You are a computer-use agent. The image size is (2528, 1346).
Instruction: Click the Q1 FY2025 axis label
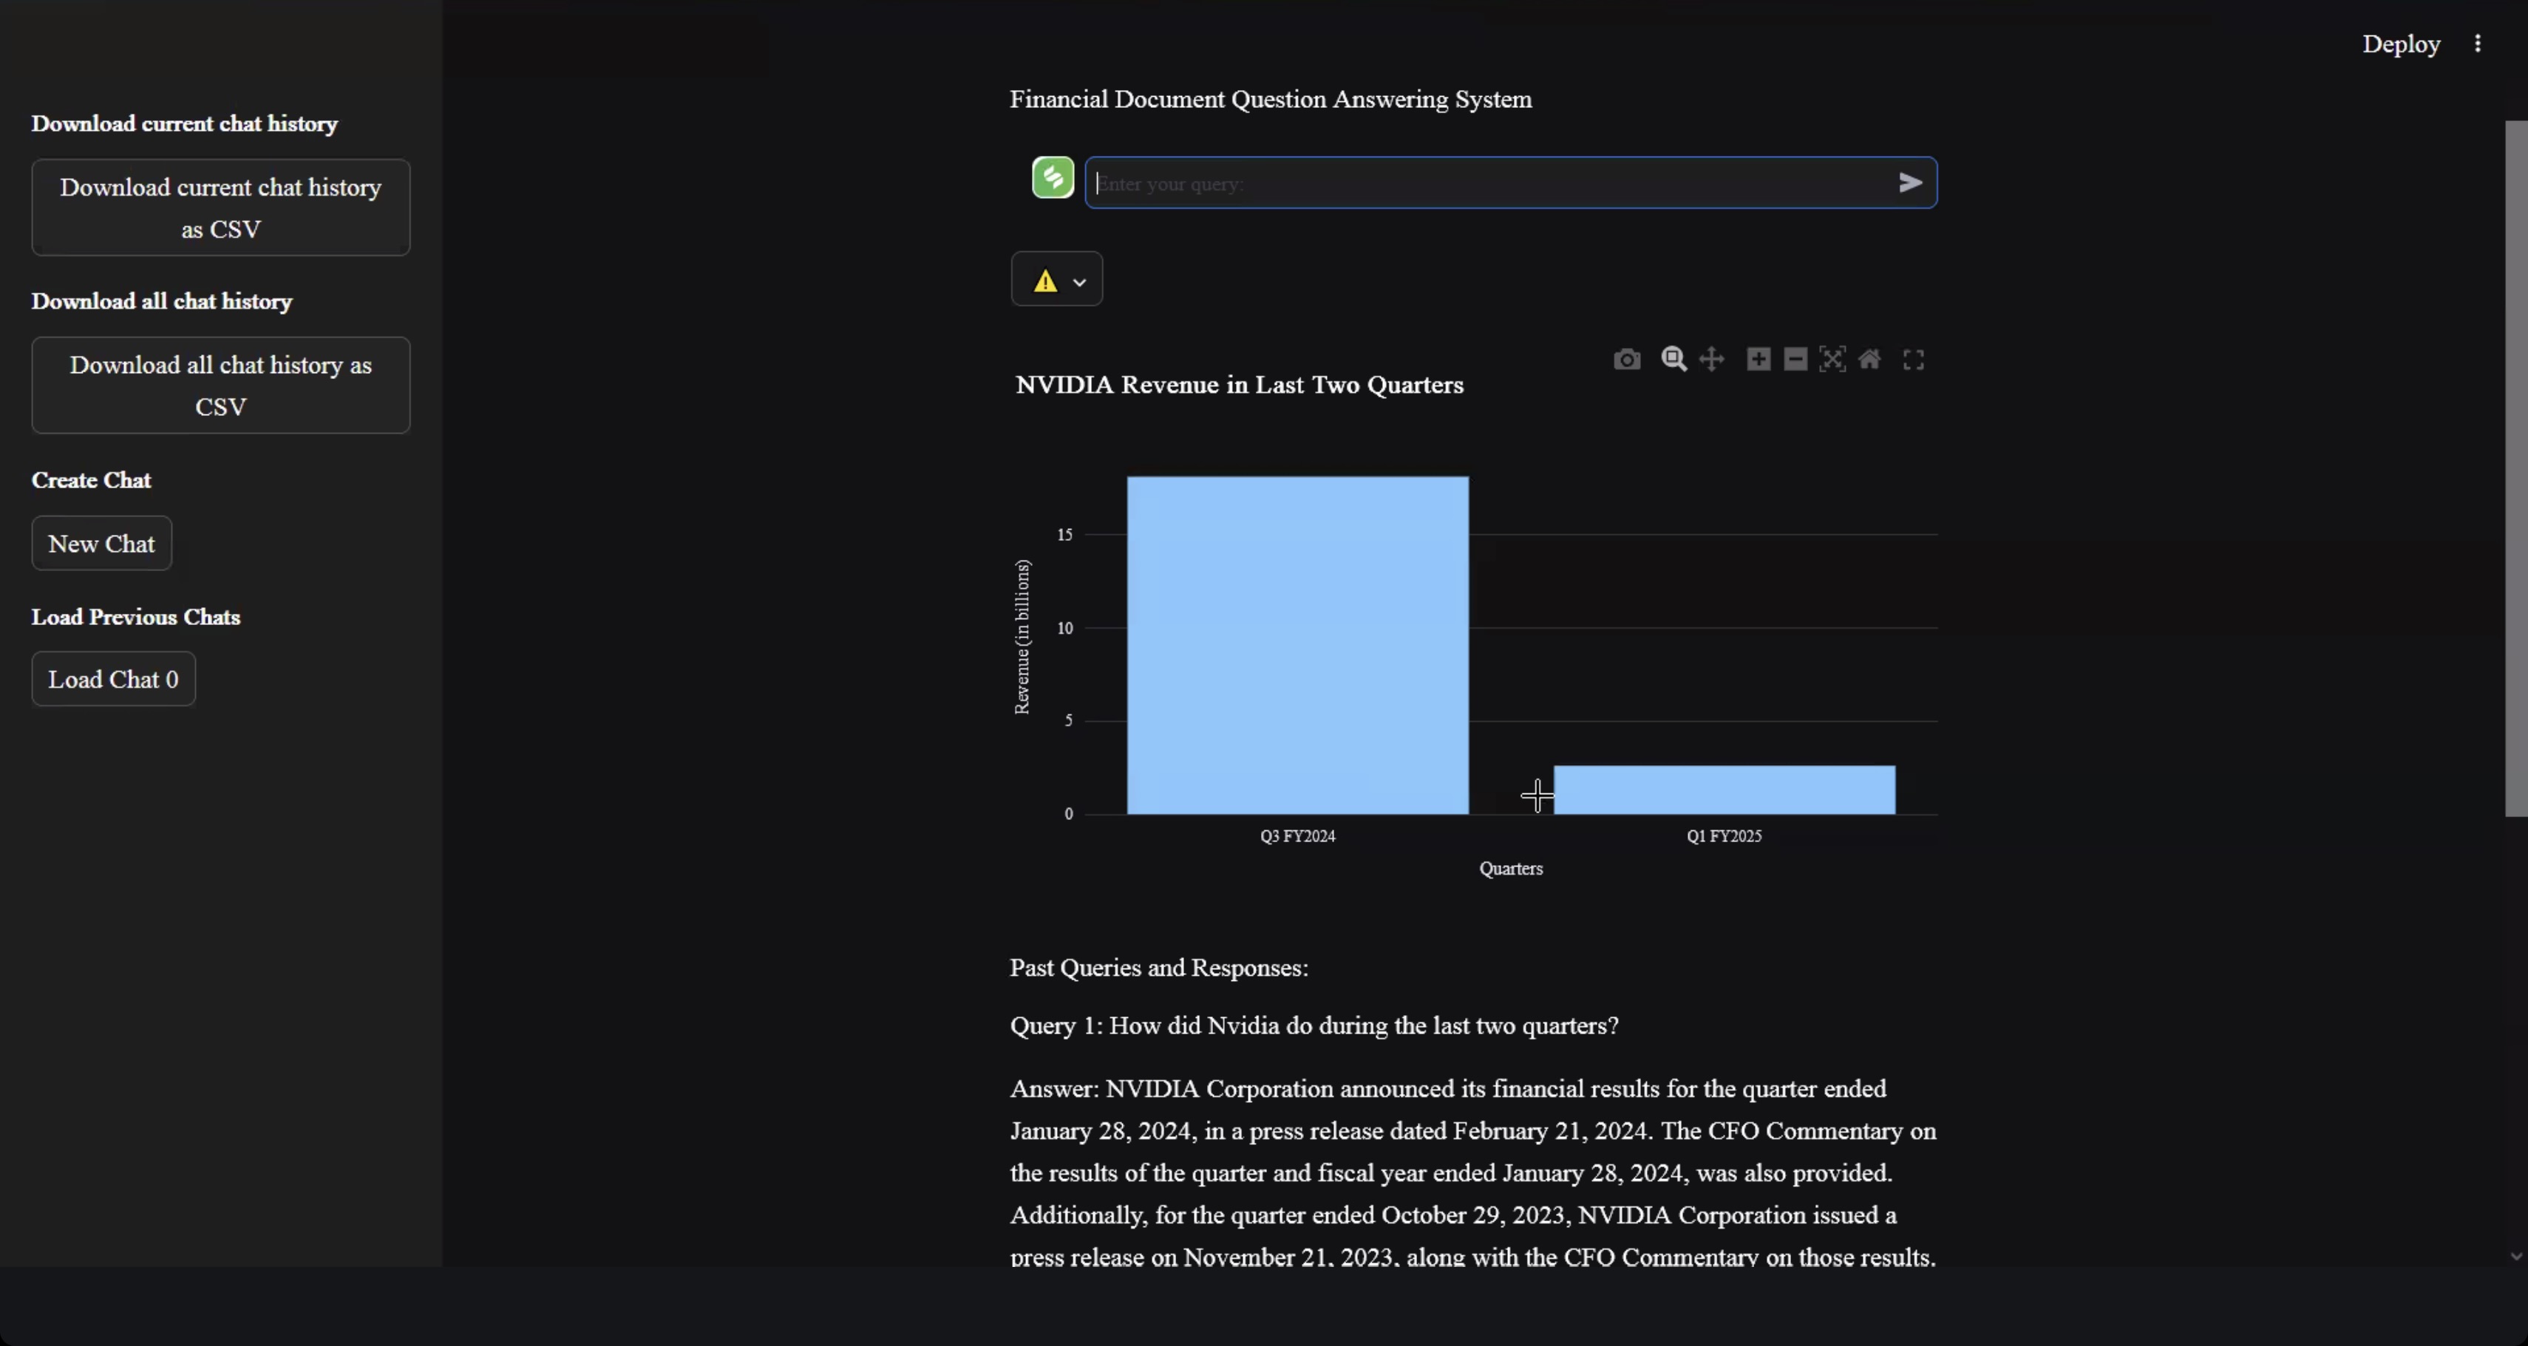coord(1725,836)
